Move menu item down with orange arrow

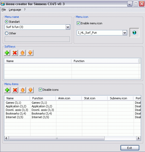tap(30, 90)
